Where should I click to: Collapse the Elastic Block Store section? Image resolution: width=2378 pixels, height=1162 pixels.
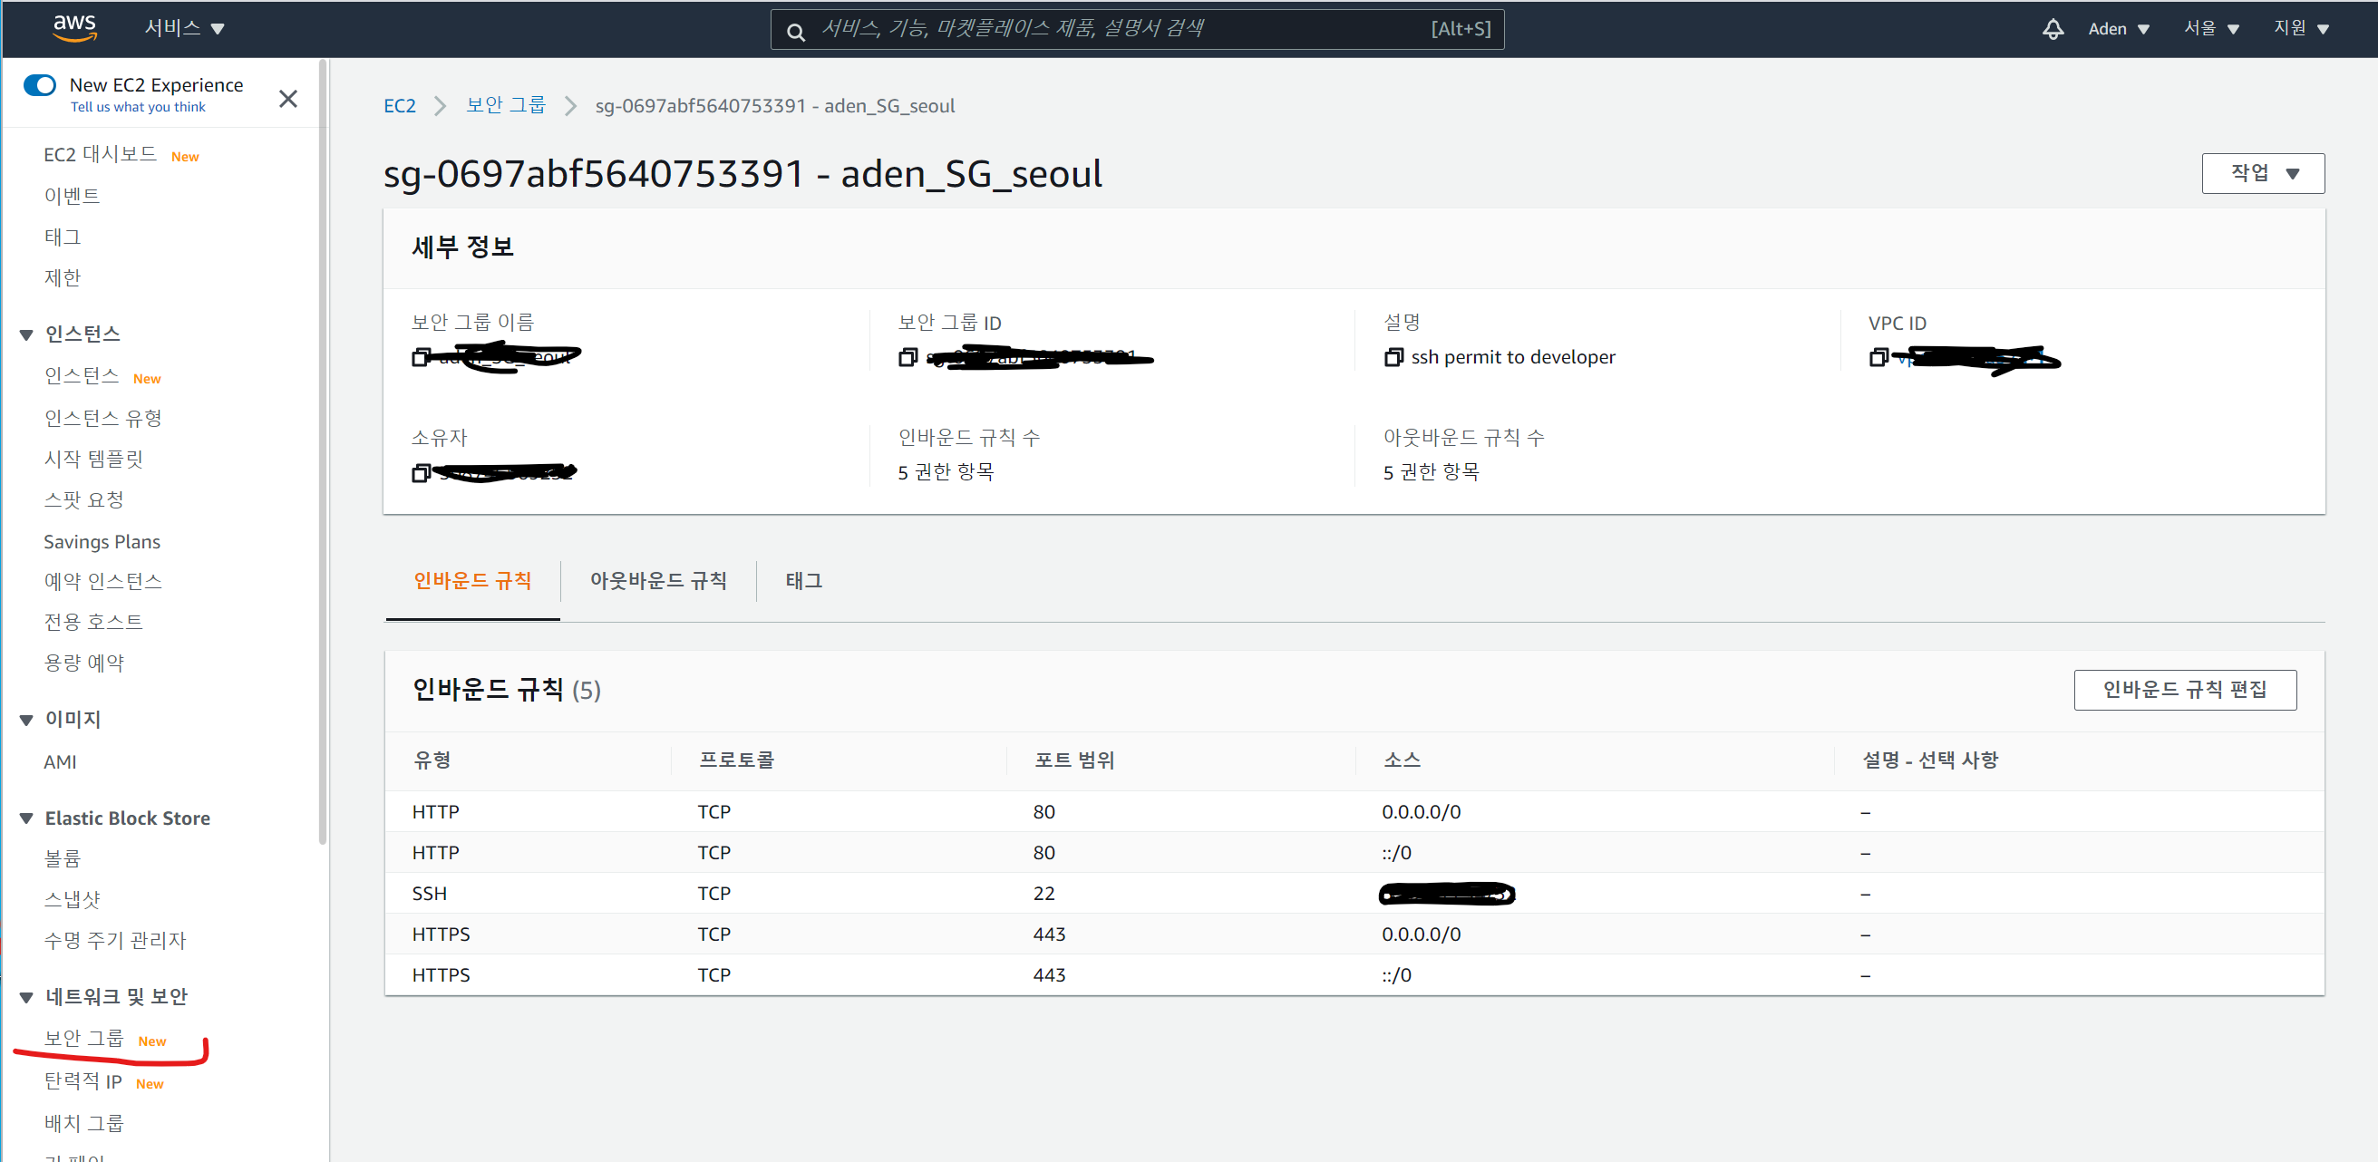(27, 818)
